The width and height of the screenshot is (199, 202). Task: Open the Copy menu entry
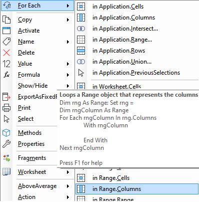click(37, 20)
